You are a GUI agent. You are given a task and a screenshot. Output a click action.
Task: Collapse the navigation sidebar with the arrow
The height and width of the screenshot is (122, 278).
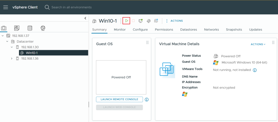85,18
